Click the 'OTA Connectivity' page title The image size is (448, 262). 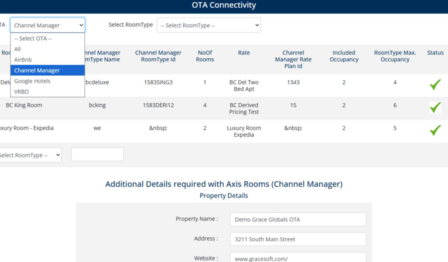pyautogui.click(x=224, y=5)
